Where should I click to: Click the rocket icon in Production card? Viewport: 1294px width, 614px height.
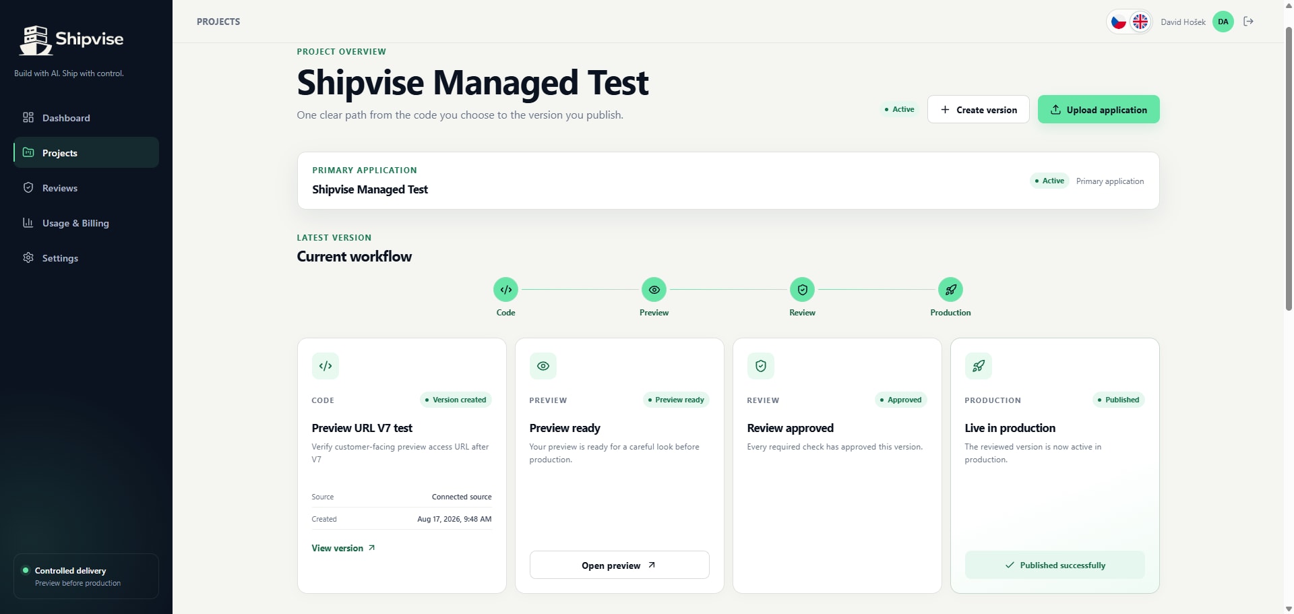pyautogui.click(x=979, y=366)
